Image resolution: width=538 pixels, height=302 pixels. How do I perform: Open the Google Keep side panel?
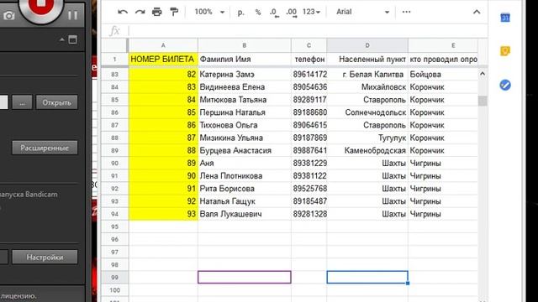tap(505, 51)
